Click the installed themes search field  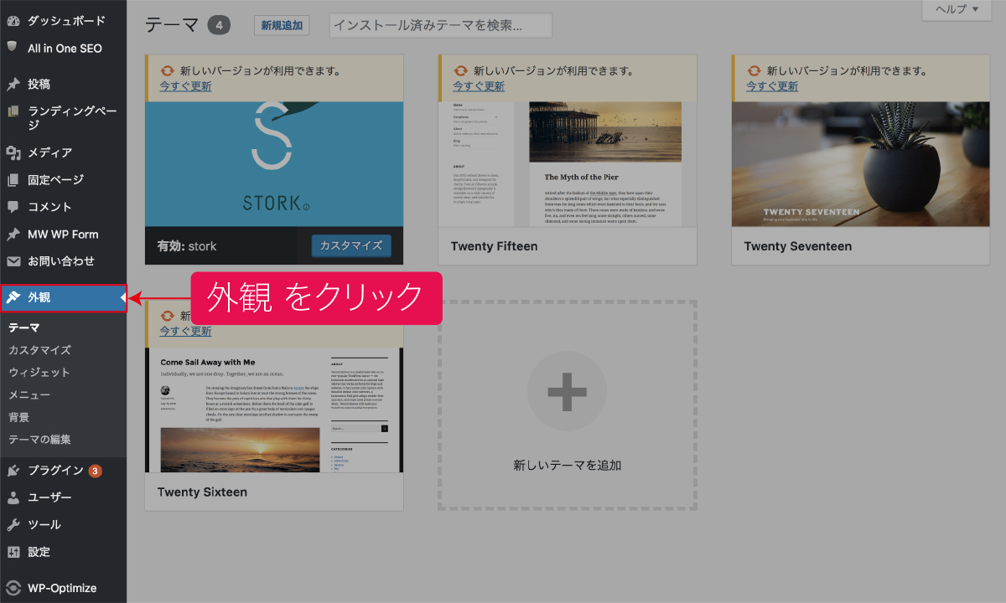point(441,25)
